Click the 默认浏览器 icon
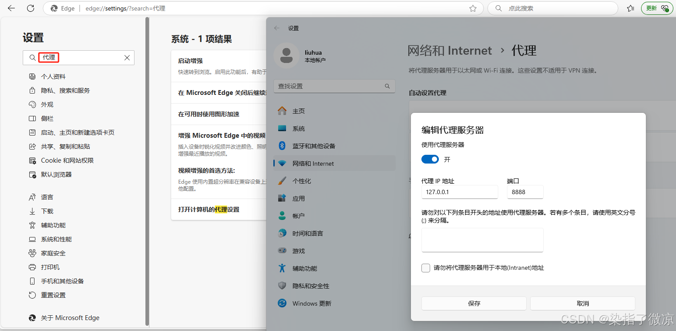The height and width of the screenshot is (331, 676). click(x=32, y=174)
